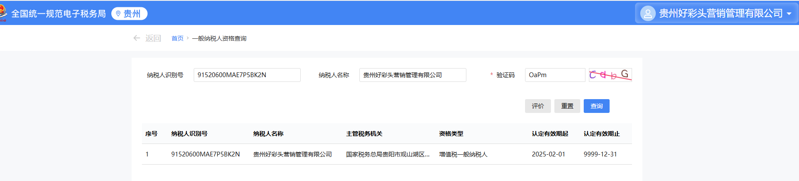Submit search with the blue 查询 button
The image size is (799, 181).
(596, 106)
